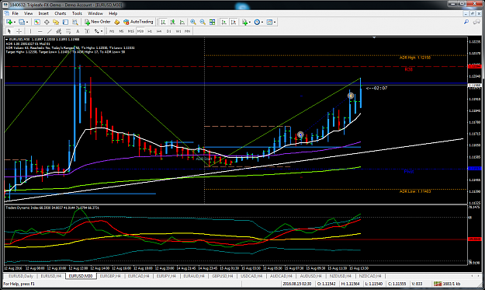Switch chart to candlesticks style
This screenshot has width=485, height=290.
click(172, 22)
